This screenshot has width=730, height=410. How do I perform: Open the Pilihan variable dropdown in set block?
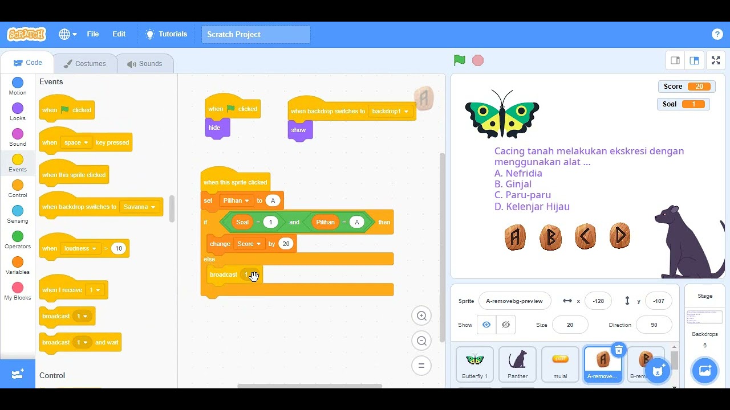tap(236, 200)
